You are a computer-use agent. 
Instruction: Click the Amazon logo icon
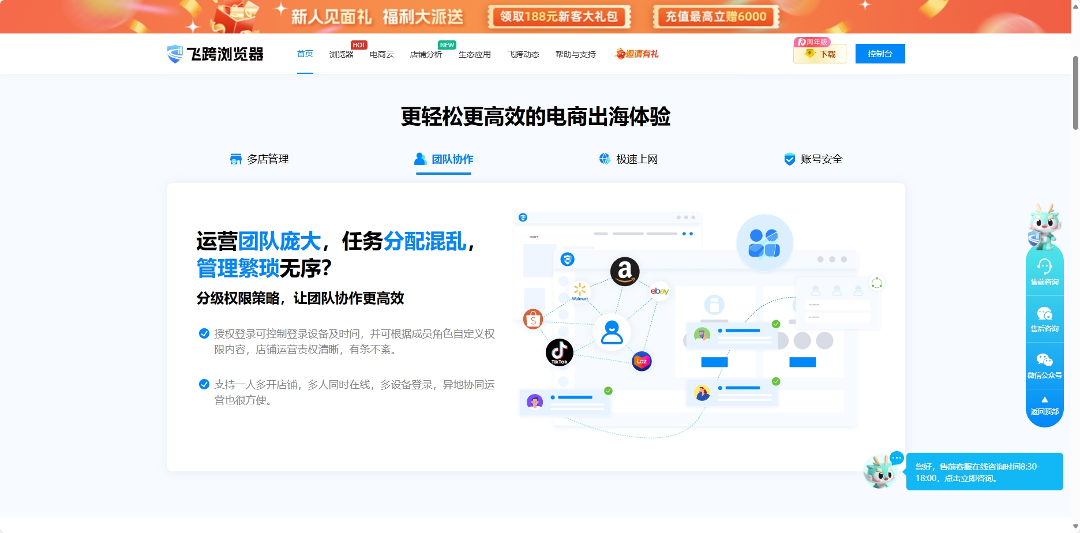(625, 271)
